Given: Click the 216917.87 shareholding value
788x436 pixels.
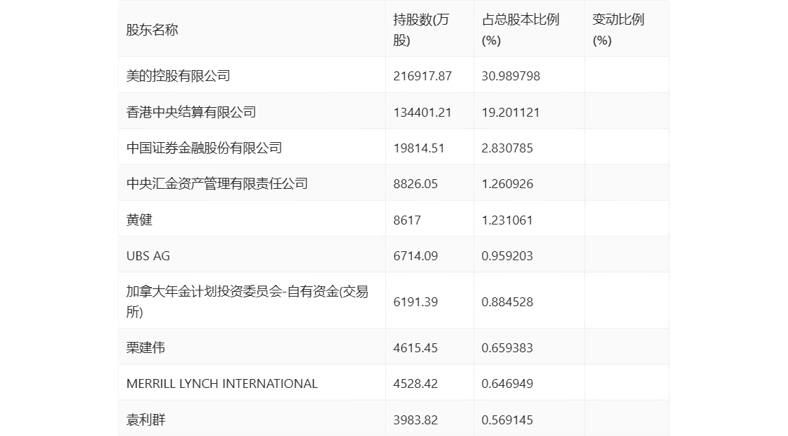Looking at the screenshot, I should click(x=422, y=76).
